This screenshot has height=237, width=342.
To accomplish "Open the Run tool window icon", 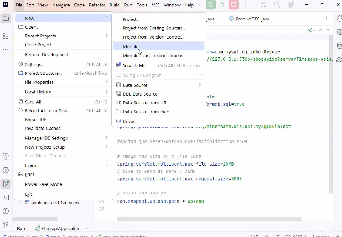I will (x=6, y=184).
